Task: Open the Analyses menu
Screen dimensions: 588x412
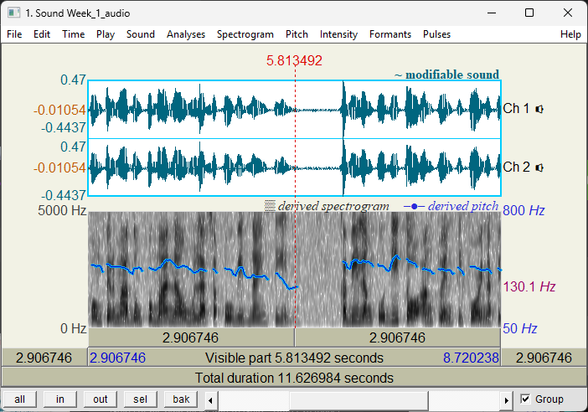Action: pyautogui.click(x=185, y=34)
